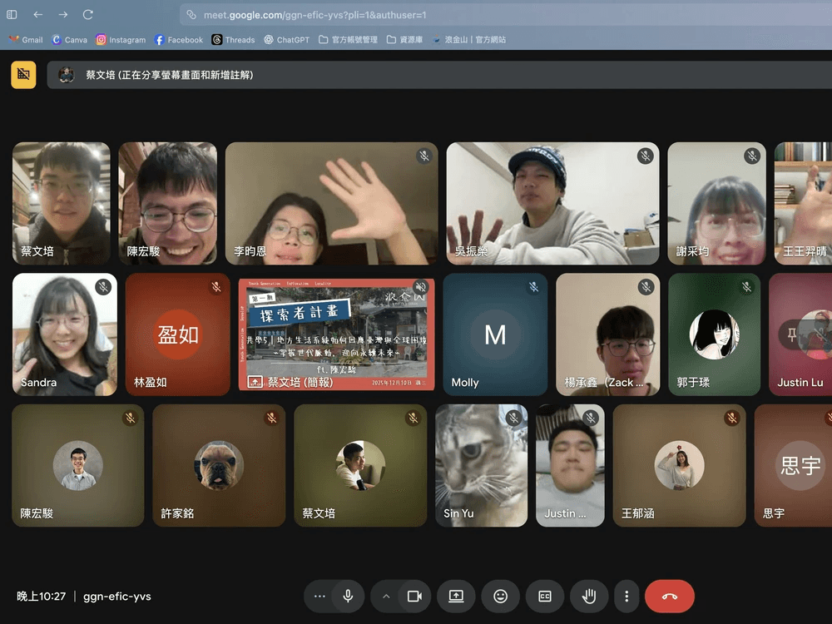
Task: Click the muted mic icon on 吳振榮's tile
Action: (646, 156)
